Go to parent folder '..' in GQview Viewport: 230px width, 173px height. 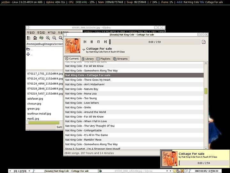[29, 54]
